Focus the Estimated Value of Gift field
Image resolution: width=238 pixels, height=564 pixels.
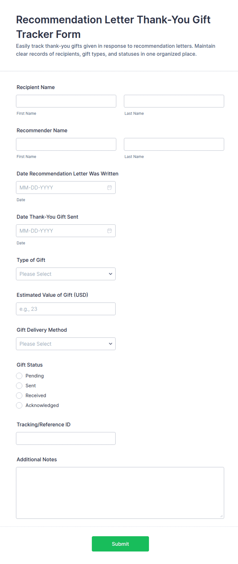tap(66, 309)
